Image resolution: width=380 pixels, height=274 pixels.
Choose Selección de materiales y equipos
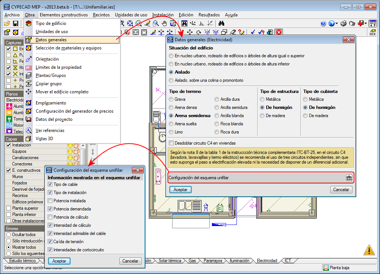[72, 48]
